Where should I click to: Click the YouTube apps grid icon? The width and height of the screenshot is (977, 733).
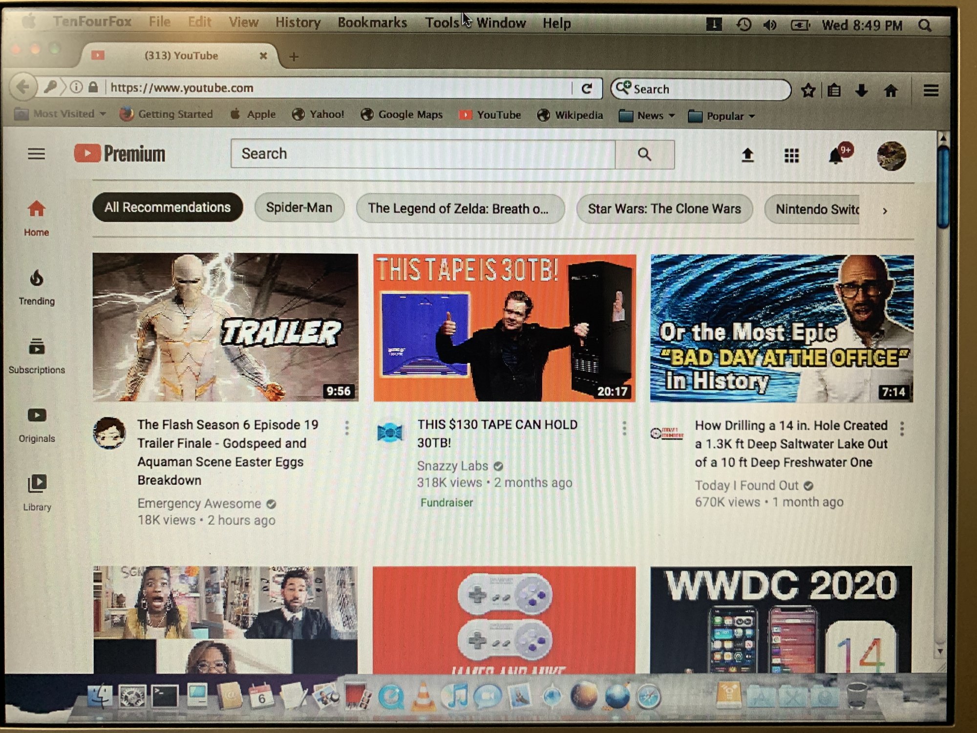tap(791, 156)
